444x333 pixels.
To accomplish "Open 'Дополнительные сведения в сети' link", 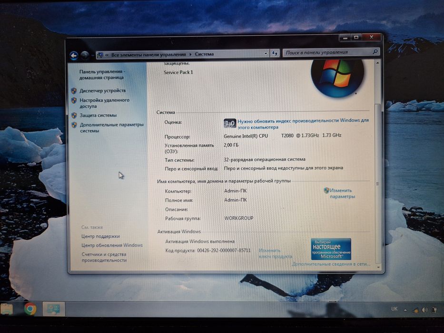I will (x=331, y=264).
